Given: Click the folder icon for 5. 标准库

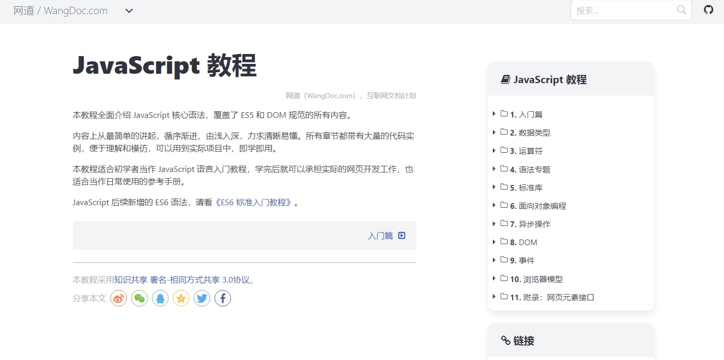Looking at the screenshot, I should pyautogui.click(x=504, y=187).
